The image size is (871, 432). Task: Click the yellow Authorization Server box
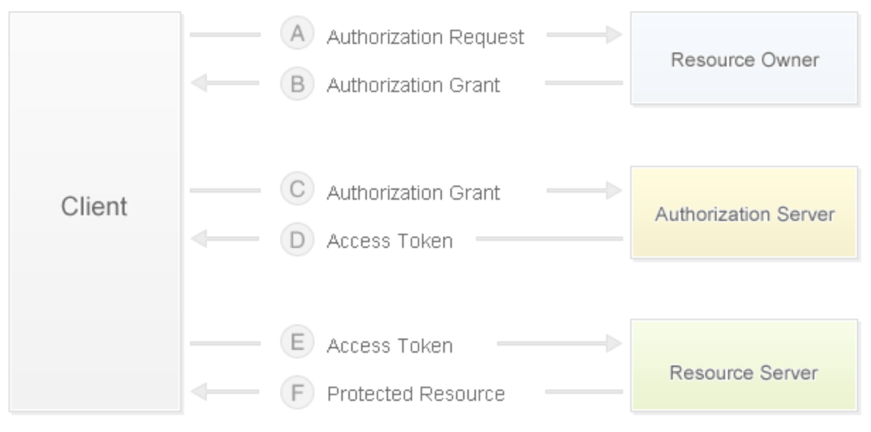[x=744, y=213]
